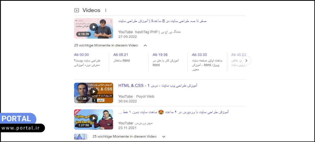Jump to the moment Ab 33:33
The image size is (315, 142).
[x=199, y=55]
